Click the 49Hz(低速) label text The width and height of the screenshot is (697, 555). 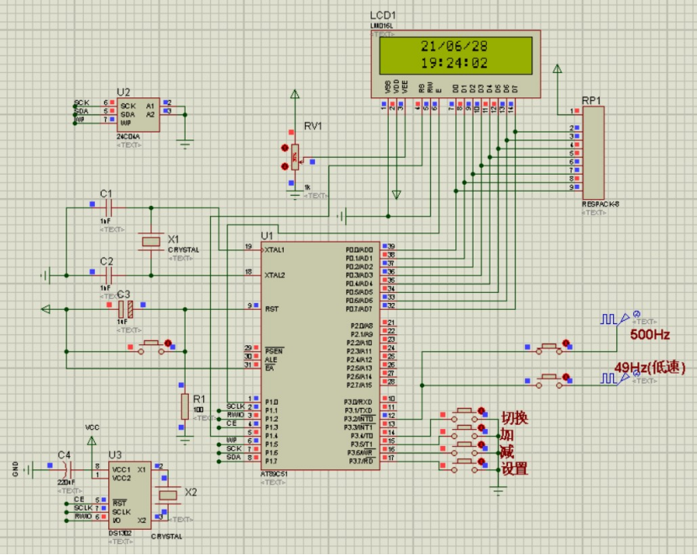(x=650, y=368)
